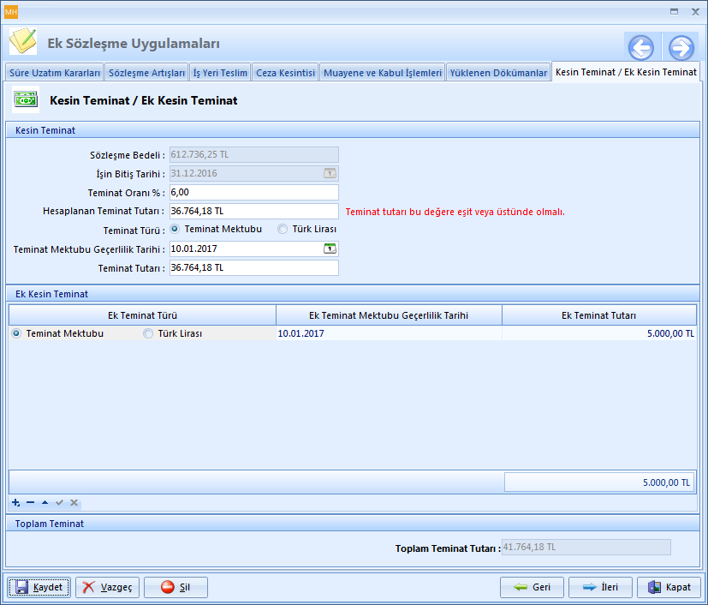Open the Ceza Kesintisi tab
708x605 pixels.
coord(285,73)
